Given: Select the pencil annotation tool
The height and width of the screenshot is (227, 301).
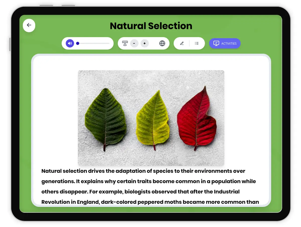Looking at the screenshot, I should tap(182, 43).
